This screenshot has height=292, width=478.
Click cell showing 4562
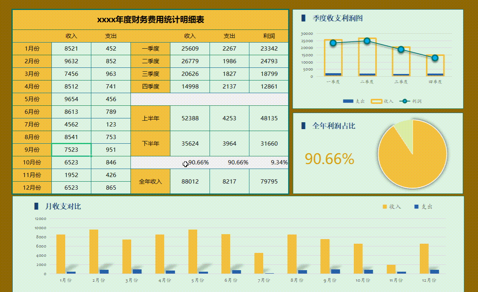coord(71,125)
